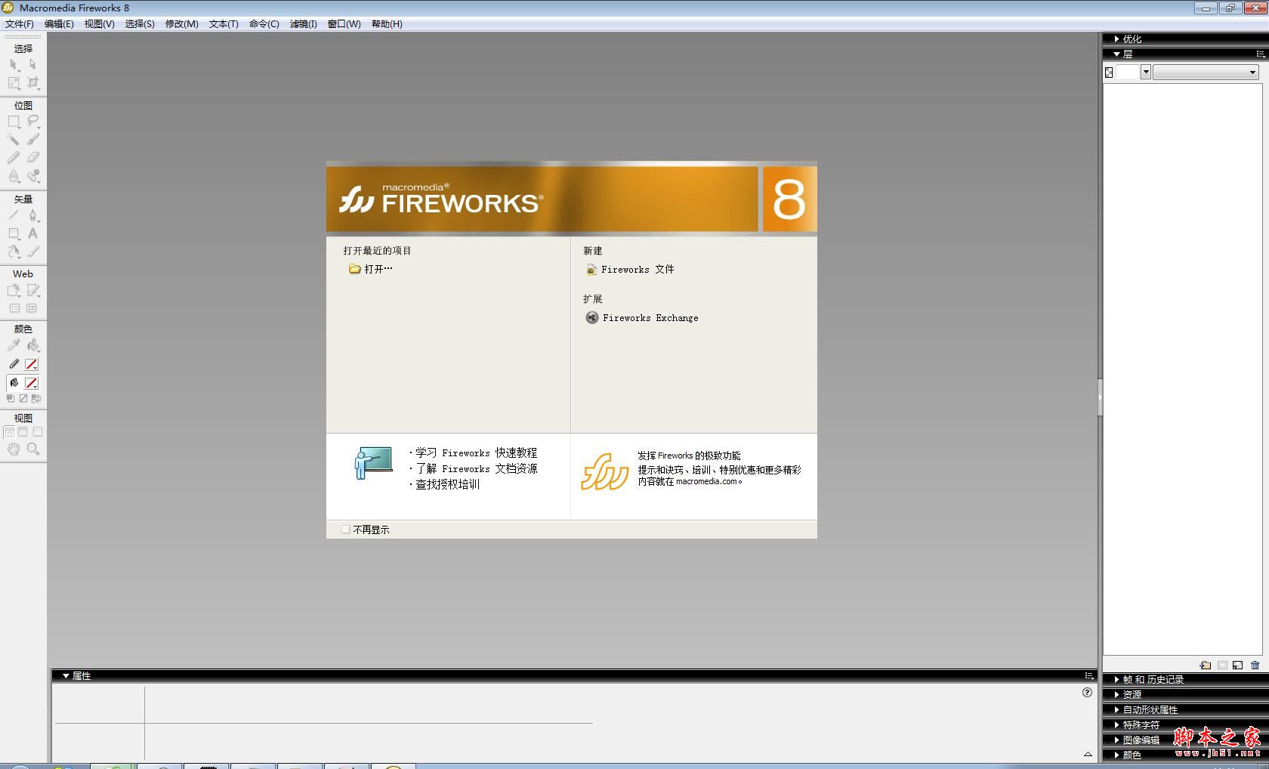Select the Hand tool
1269x769 pixels.
pyautogui.click(x=14, y=449)
